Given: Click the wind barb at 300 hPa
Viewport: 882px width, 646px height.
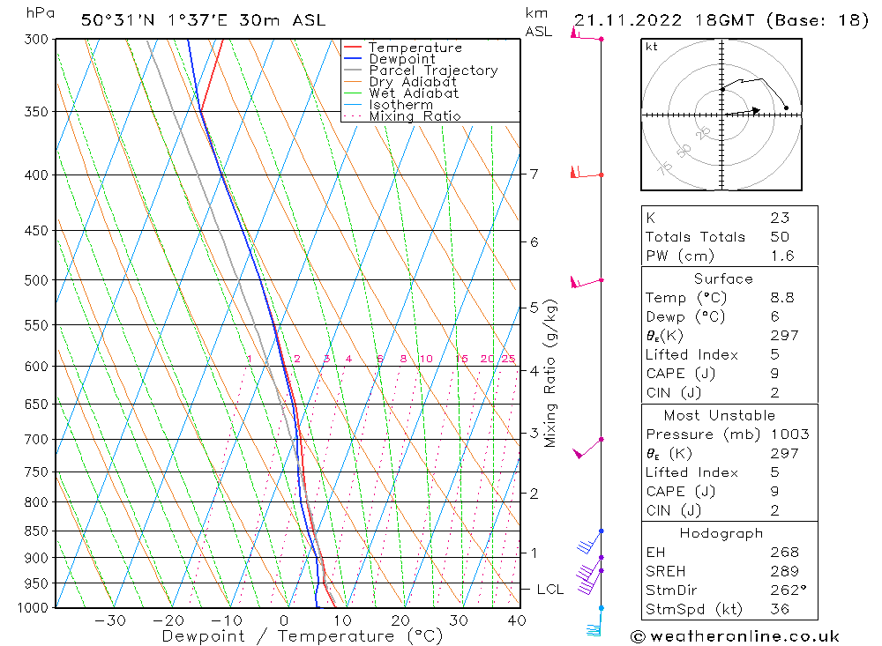Looking at the screenshot, I should tap(587, 35).
